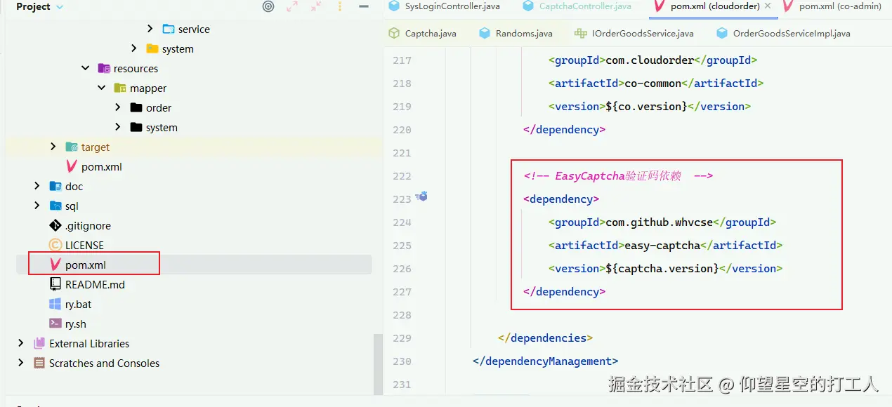
Task: Click the LICENSE file icon
Action: pyautogui.click(x=55, y=245)
